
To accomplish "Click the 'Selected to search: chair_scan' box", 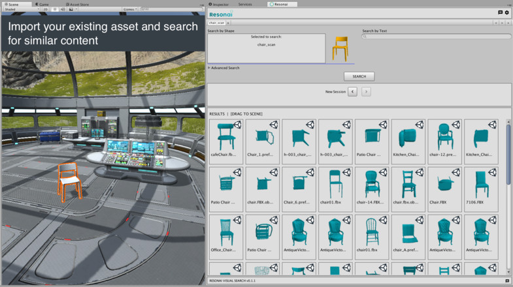I will pos(267,48).
